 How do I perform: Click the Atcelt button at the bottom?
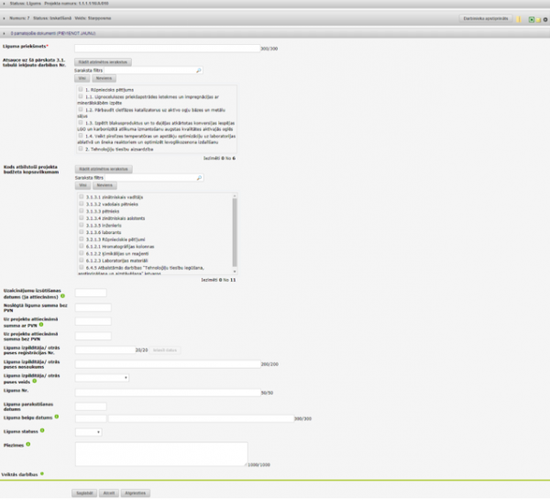(x=108, y=493)
